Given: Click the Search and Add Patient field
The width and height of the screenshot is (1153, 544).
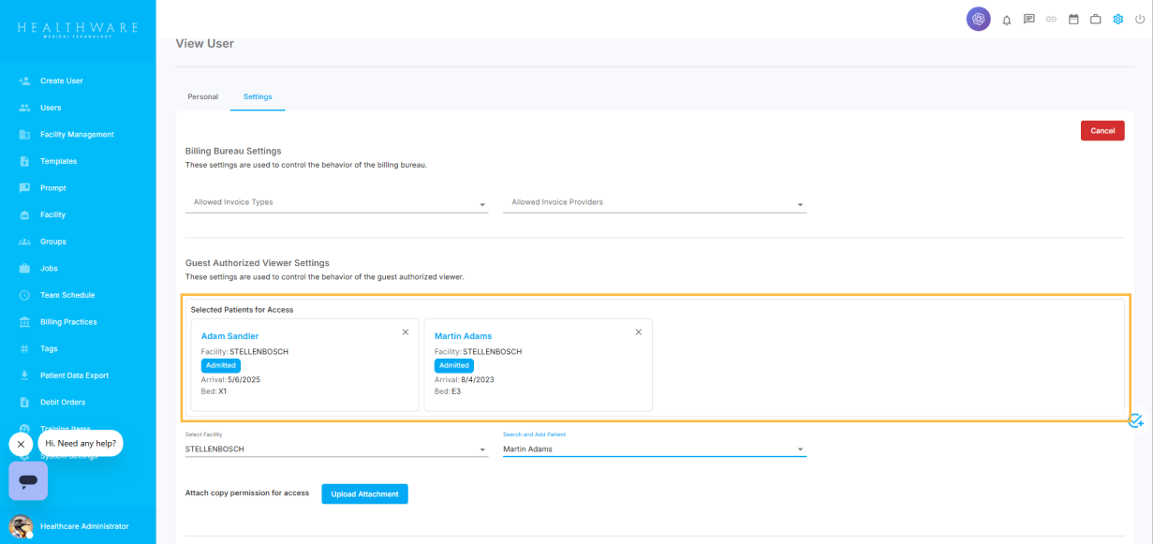Looking at the screenshot, I should [x=646, y=449].
